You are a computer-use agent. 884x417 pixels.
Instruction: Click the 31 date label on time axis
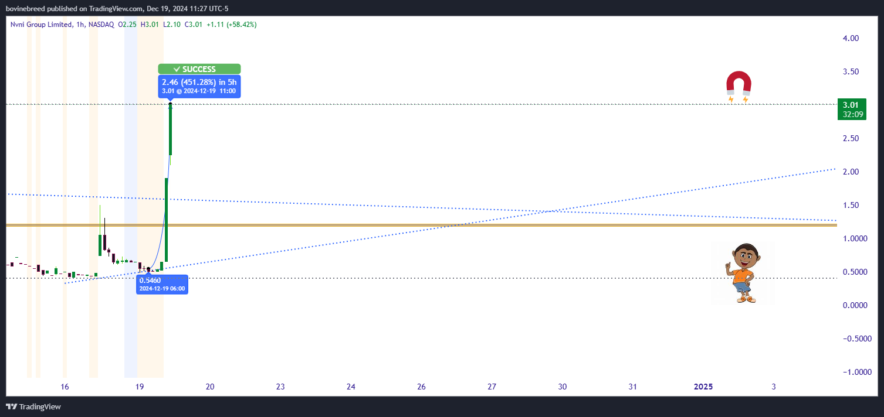tap(632, 387)
